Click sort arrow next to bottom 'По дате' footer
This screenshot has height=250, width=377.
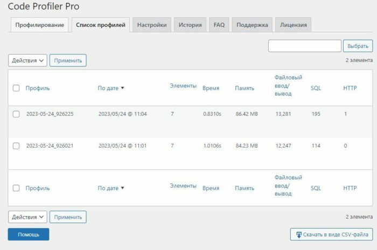[122, 188]
